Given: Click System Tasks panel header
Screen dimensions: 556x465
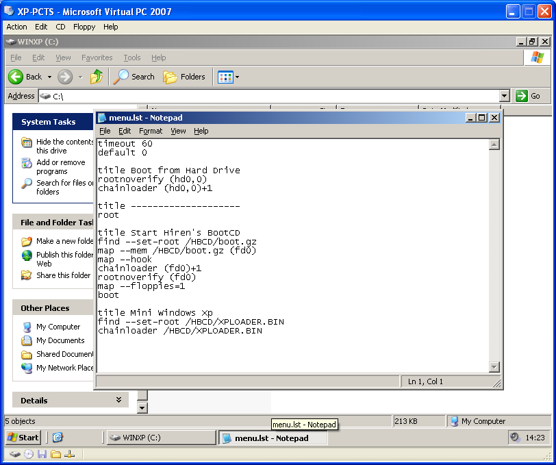Looking at the screenshot, I should (53, 122).
